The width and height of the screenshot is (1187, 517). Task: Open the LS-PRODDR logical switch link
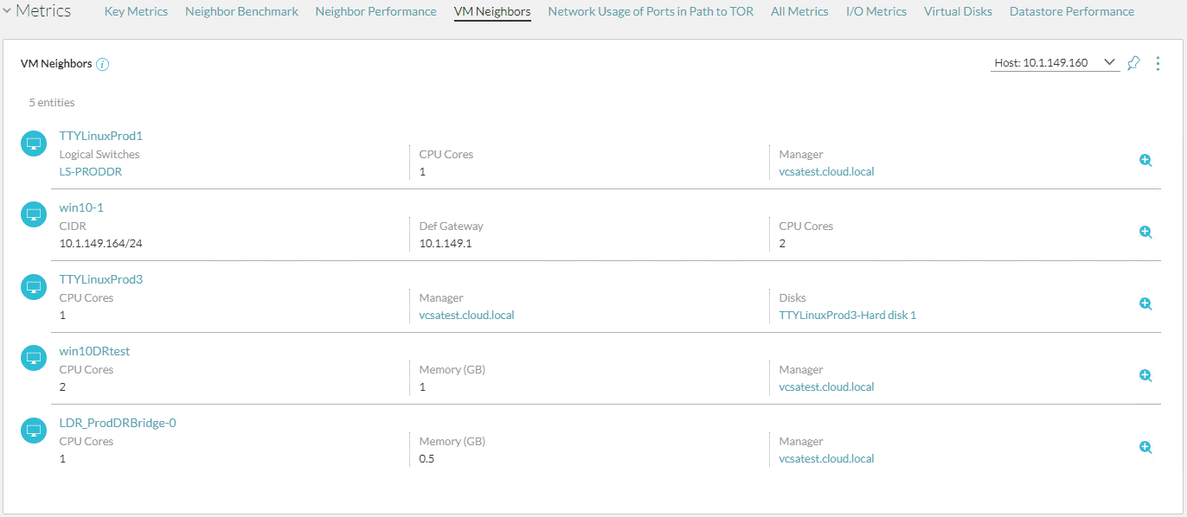tap(90, 171)
